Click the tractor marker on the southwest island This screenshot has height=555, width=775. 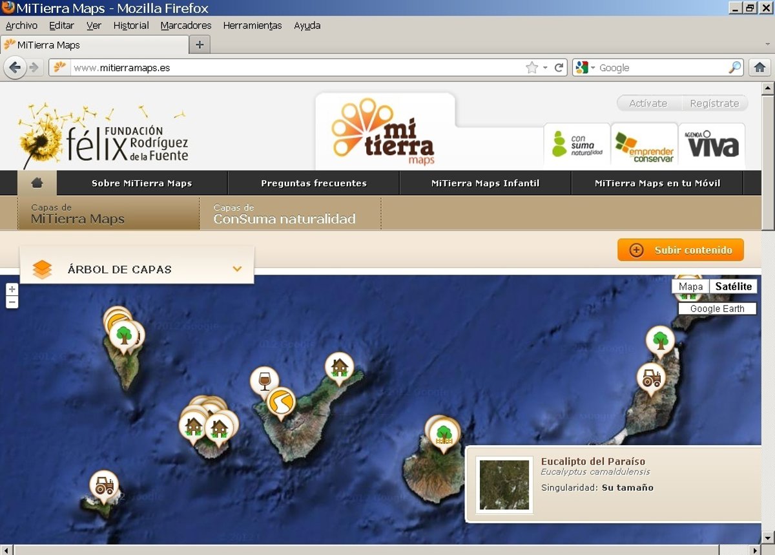(x=103, y=485)
